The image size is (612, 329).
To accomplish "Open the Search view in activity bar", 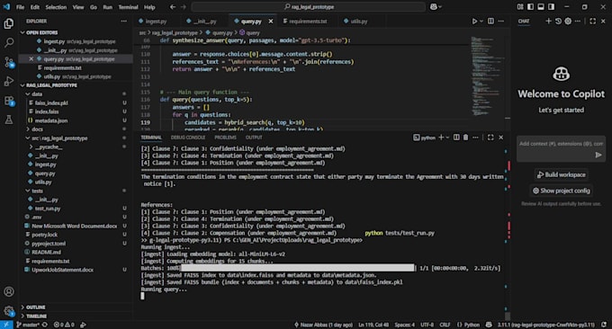I will 9,42.
